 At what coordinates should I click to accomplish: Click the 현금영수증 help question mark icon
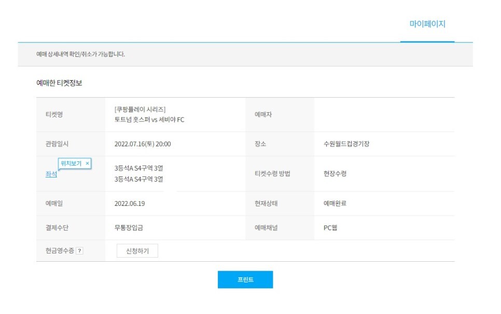click(x=79, y=251)
